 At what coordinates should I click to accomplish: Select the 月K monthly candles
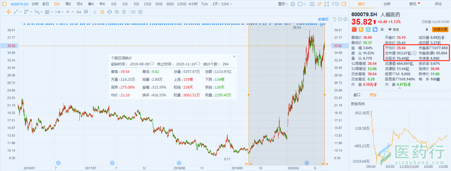pyautogui.click(x=80, y=4)
